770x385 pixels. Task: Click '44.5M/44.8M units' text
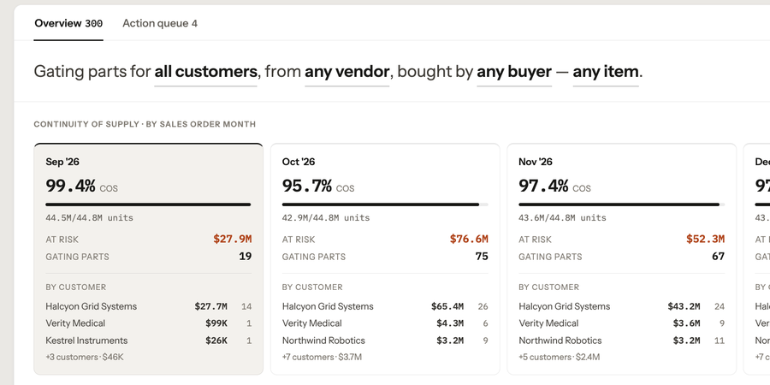point(89,217)
